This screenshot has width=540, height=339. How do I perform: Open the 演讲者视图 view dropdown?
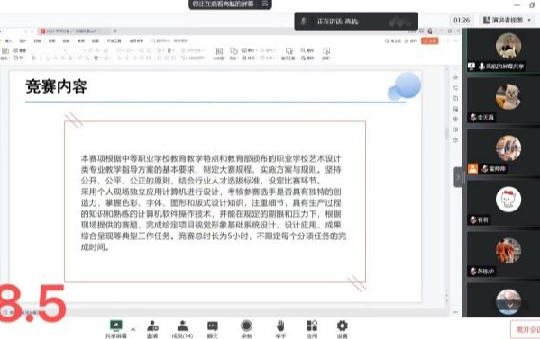tap(507, 21)
